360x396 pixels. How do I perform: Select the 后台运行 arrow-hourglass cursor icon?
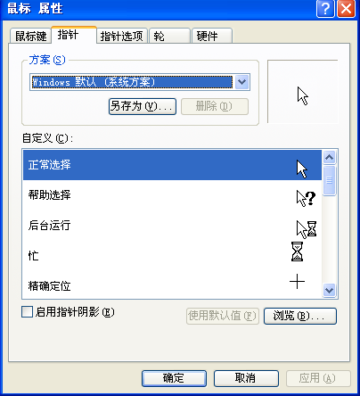pyautogui.click(x=307, y=229)
